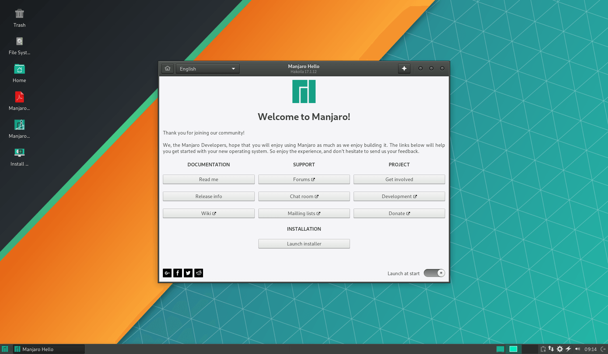The image size is (608, 354).
Task: Open the Manjaro application menu in taskbar
Action: coord(5,349)
